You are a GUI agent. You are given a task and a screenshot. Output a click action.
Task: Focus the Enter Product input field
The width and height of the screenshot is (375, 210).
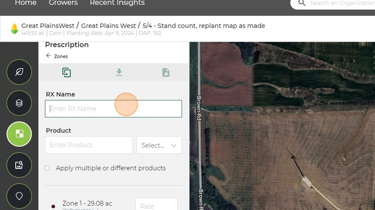[89, 145]
